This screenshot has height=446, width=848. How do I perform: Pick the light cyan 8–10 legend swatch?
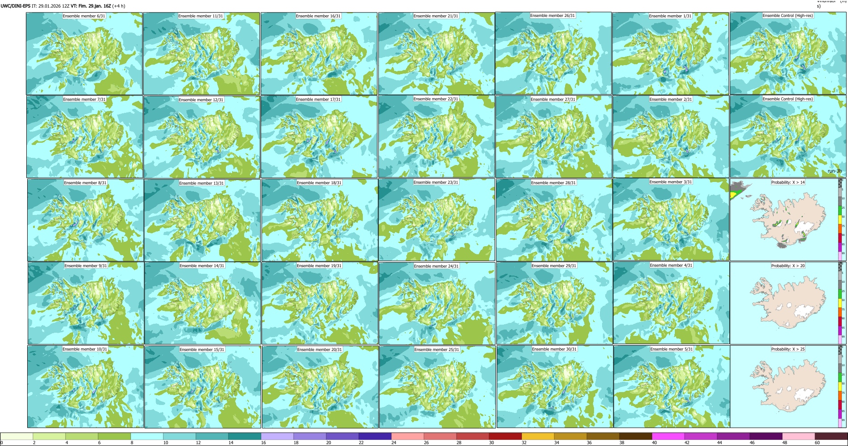(x=147, y=436)
